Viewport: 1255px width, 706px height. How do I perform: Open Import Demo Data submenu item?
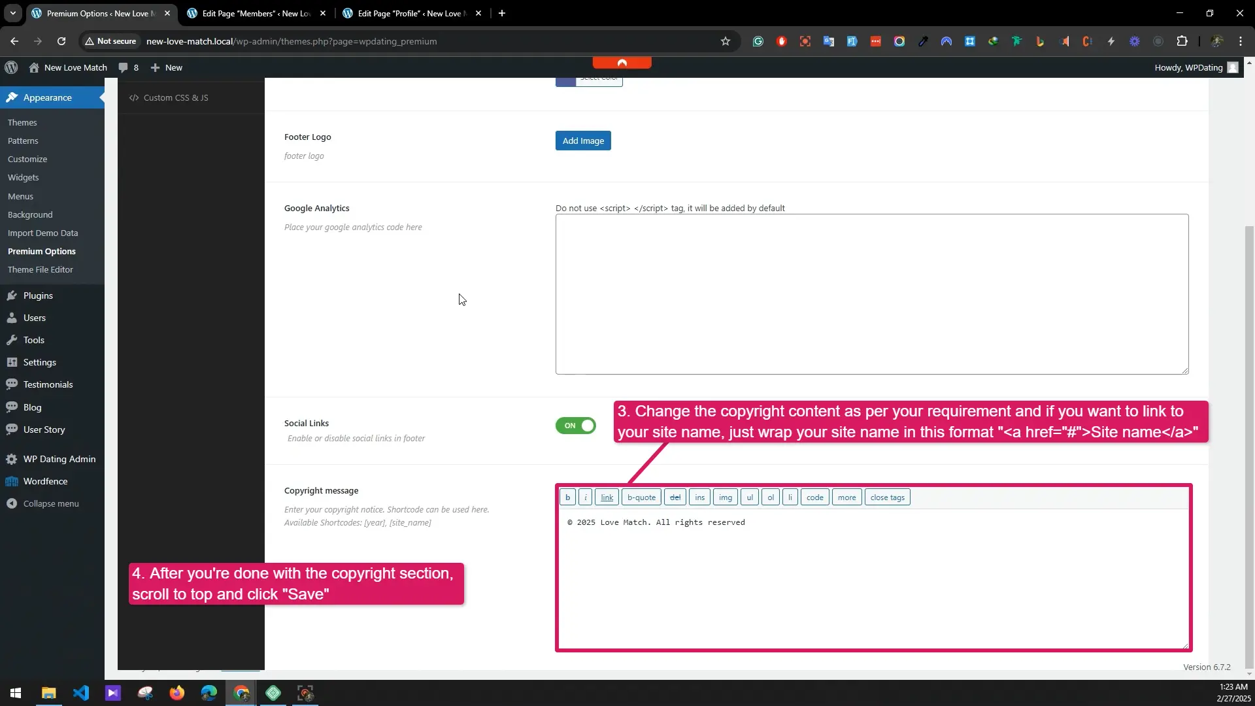tap(42, 233)
